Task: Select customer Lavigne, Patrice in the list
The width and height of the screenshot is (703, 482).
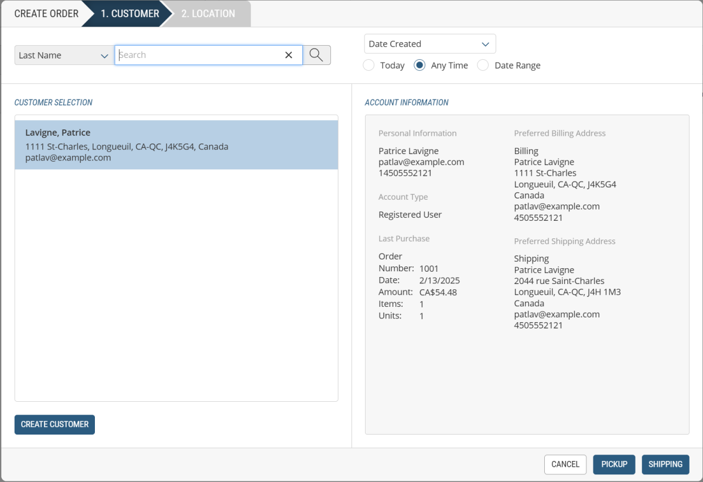Action: tap(176, 145)
